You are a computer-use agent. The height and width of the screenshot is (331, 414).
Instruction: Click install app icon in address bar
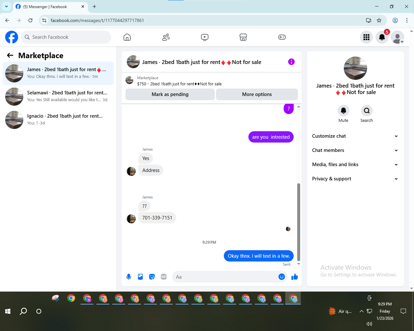[x=369, y=20]
